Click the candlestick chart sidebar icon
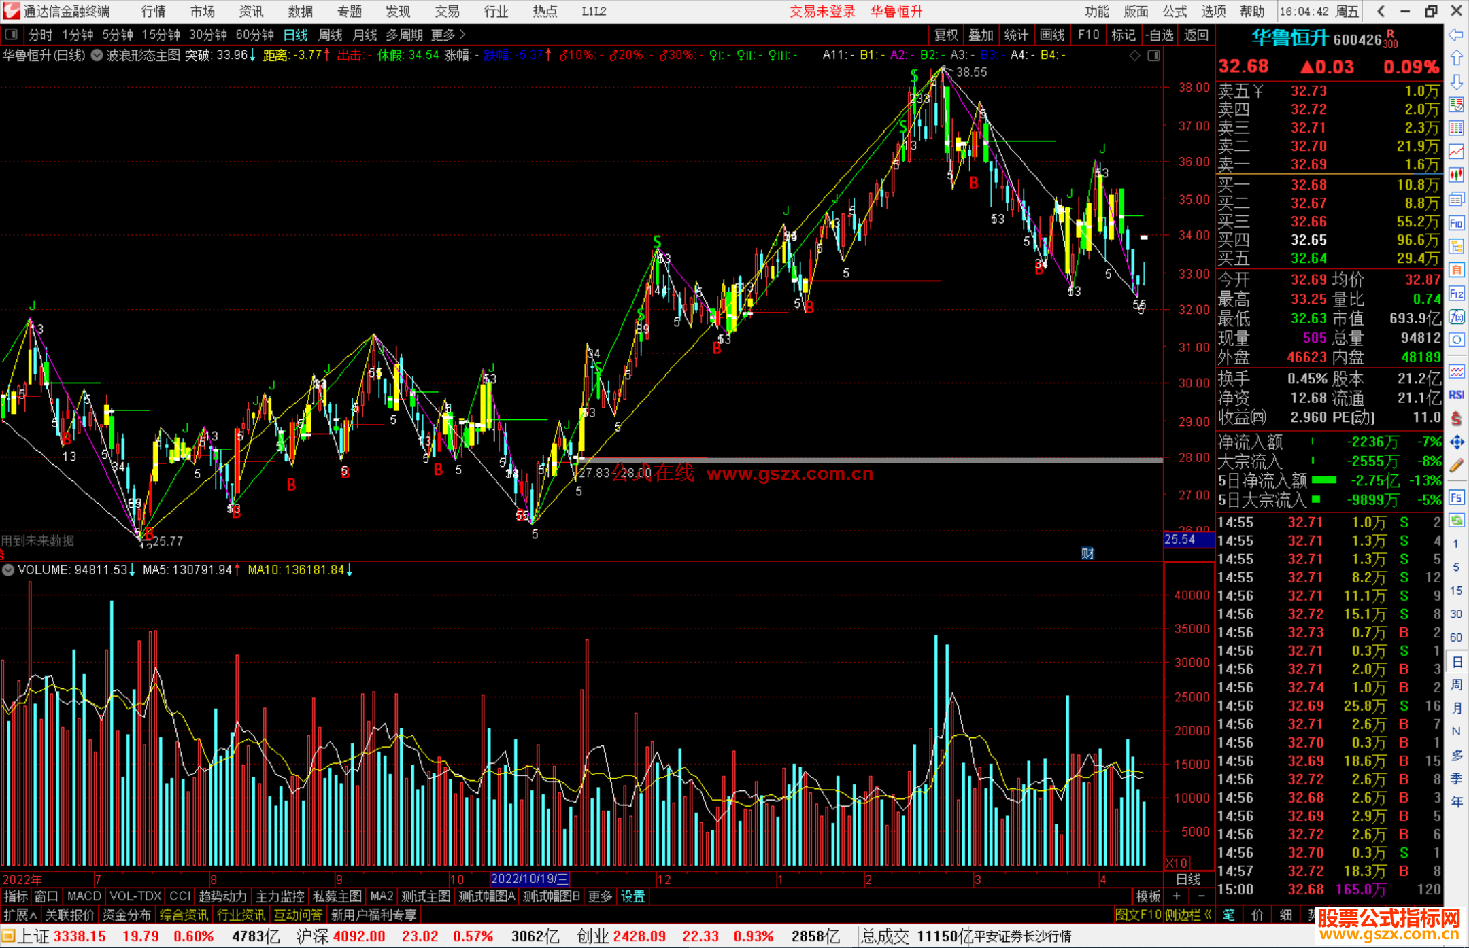This screenshot has height=948, width=1469. (x=1456, y=175)
